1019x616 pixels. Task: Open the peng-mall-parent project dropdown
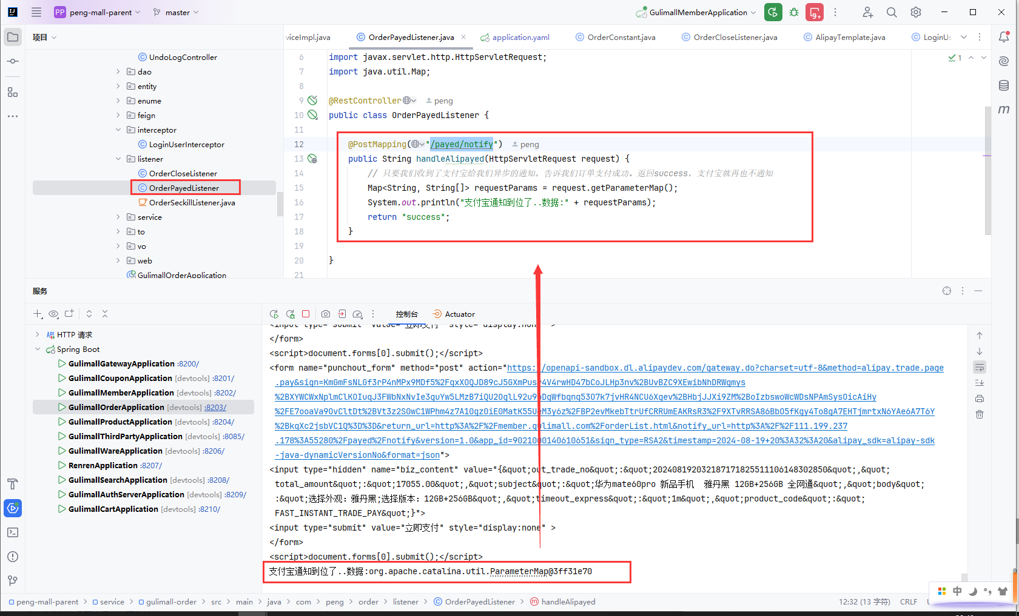[x=97, y=12]
